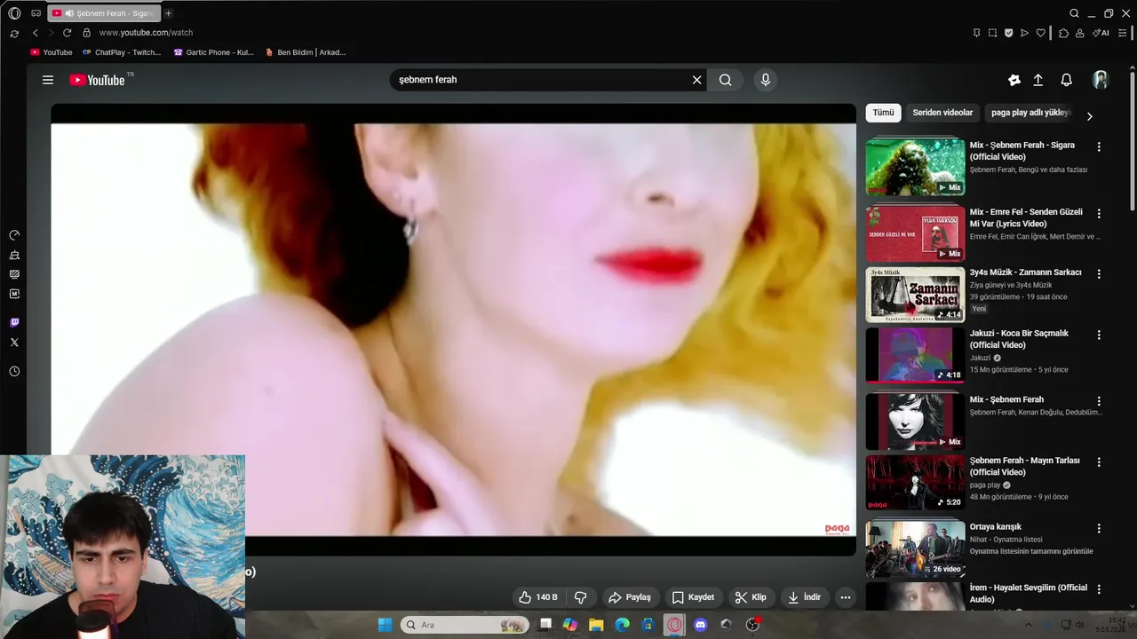The height and width of the screenshot is (639, 1137).
Task: Open Ben Bildim bookmark
Action: pos(306,52)
